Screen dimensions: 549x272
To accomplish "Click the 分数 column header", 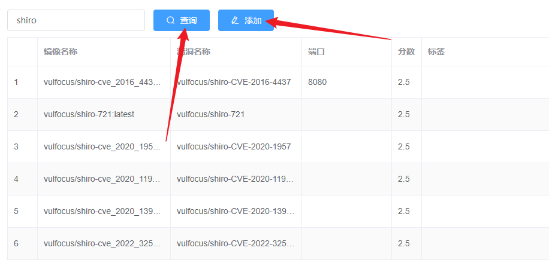I will coord(406,52).
